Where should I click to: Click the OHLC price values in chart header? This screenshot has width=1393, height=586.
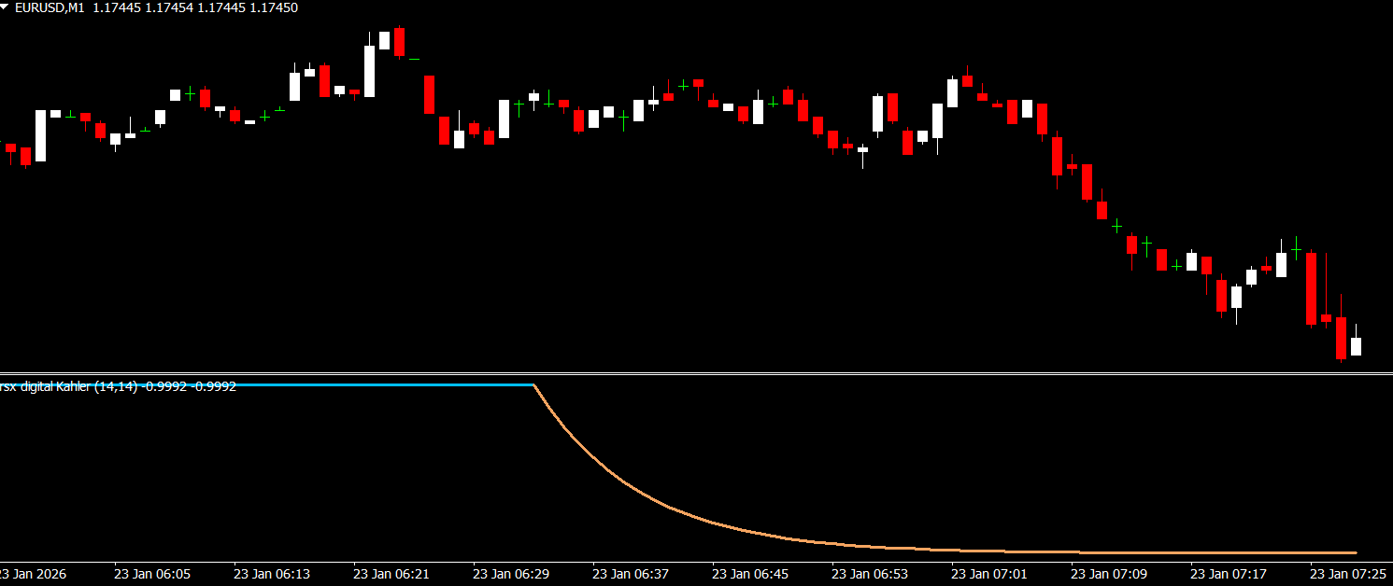195,7
